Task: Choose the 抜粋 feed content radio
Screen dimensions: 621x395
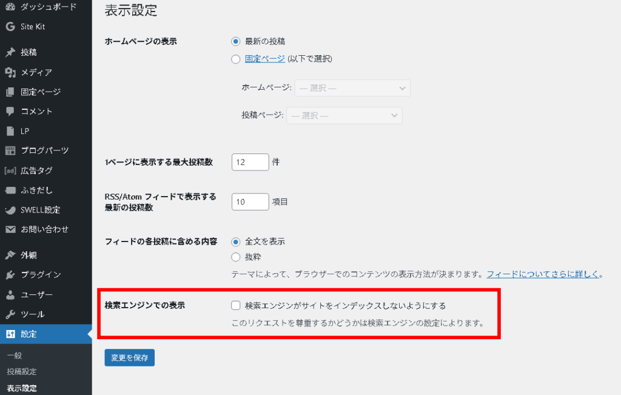Action: tap(236, 257)
